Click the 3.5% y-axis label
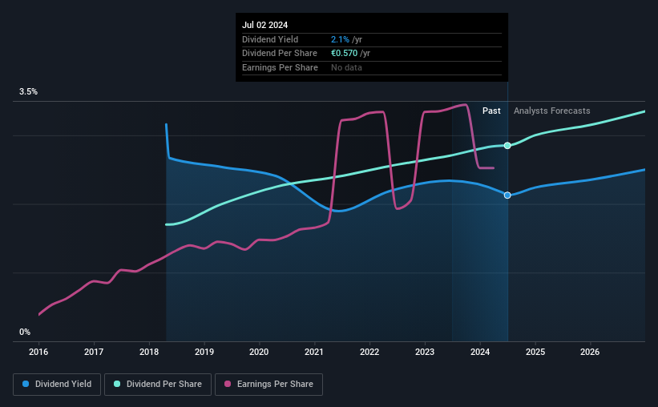 (28, 91)
